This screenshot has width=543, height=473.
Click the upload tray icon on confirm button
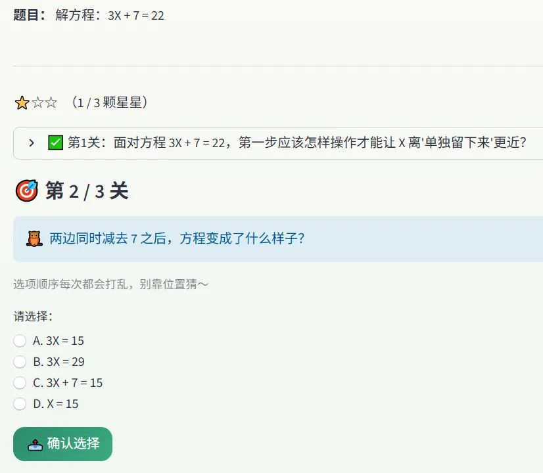(35, 445)
